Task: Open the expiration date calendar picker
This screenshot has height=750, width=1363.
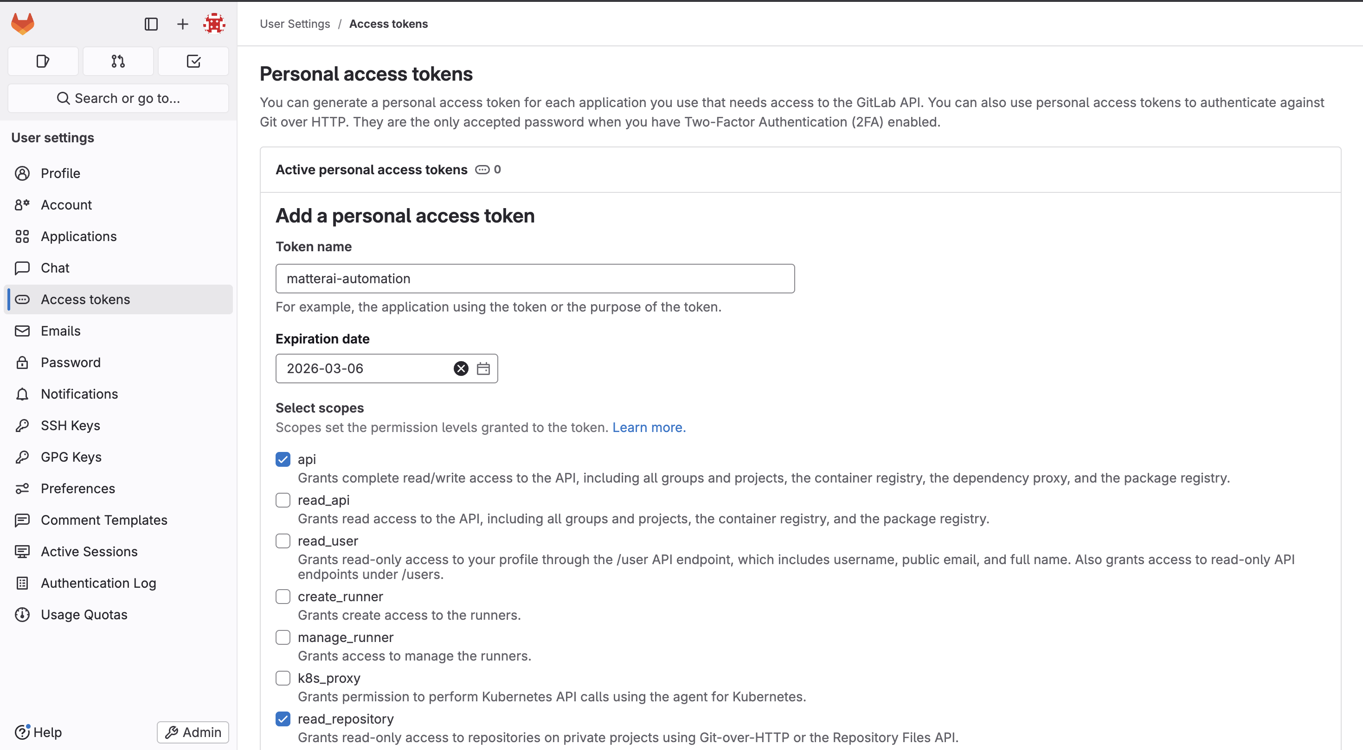Action: [x=483, y=369]
